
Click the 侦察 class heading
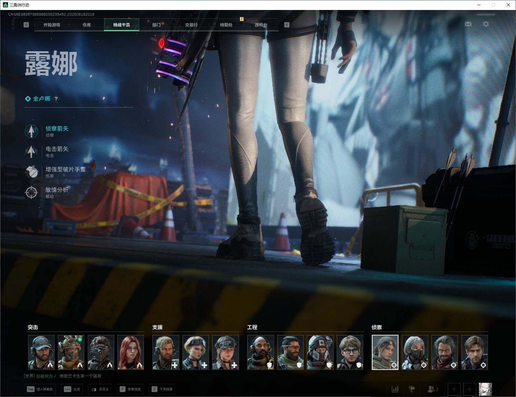(377, 327)
